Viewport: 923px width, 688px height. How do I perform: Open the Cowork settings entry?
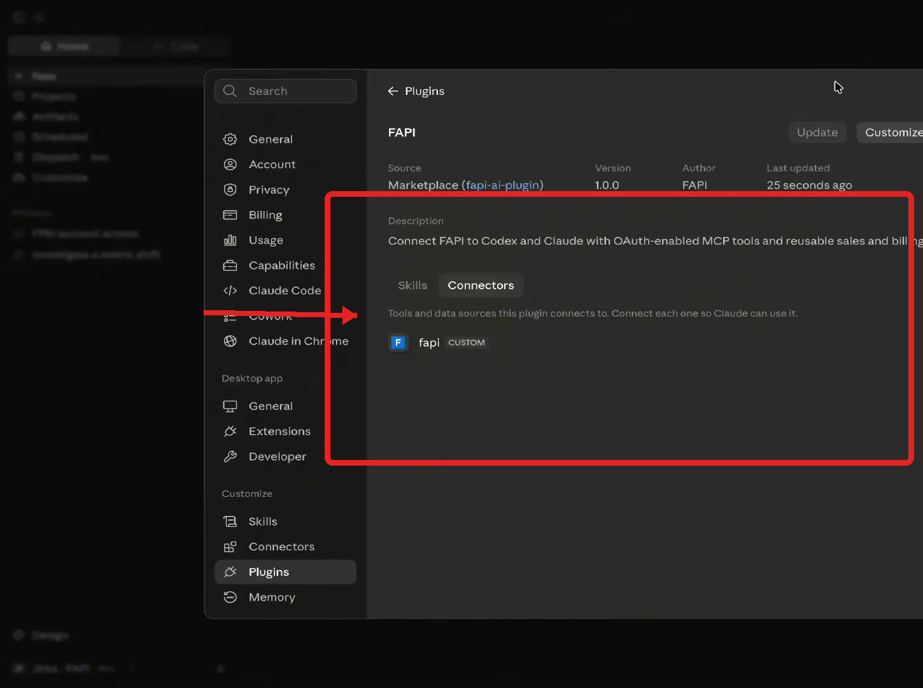[285, 316]
